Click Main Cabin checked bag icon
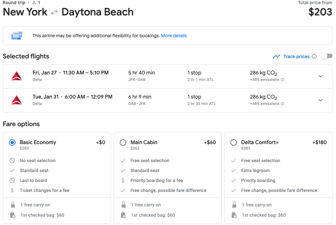336x225 pixels. click(x=124, y=215)
